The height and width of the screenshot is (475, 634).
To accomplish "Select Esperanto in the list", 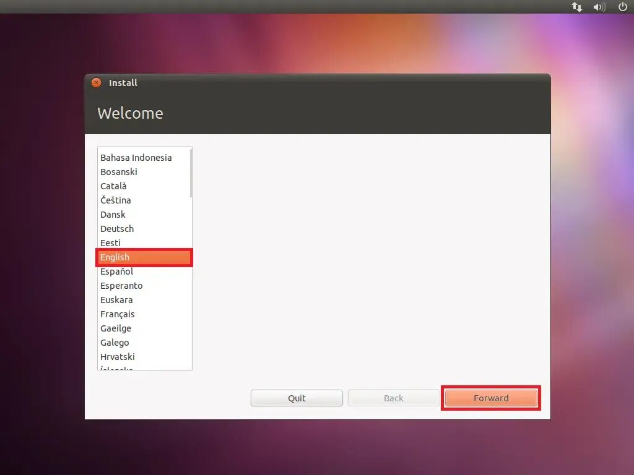I will coord(144,286).
